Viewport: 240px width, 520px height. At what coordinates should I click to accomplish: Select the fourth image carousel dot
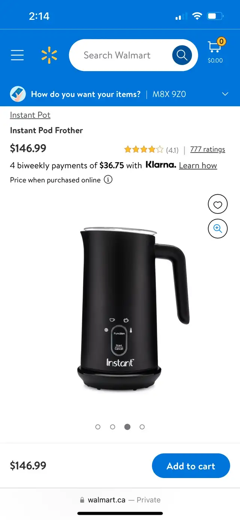tap(142, 427)
